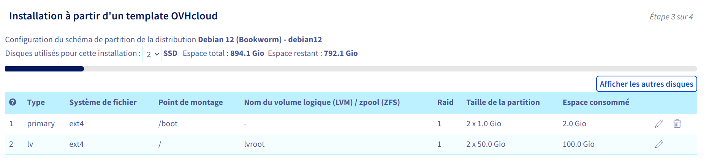Select the /boot mount point cell
Viewport: 709px width, 165px height.
(x=168, y=124)
